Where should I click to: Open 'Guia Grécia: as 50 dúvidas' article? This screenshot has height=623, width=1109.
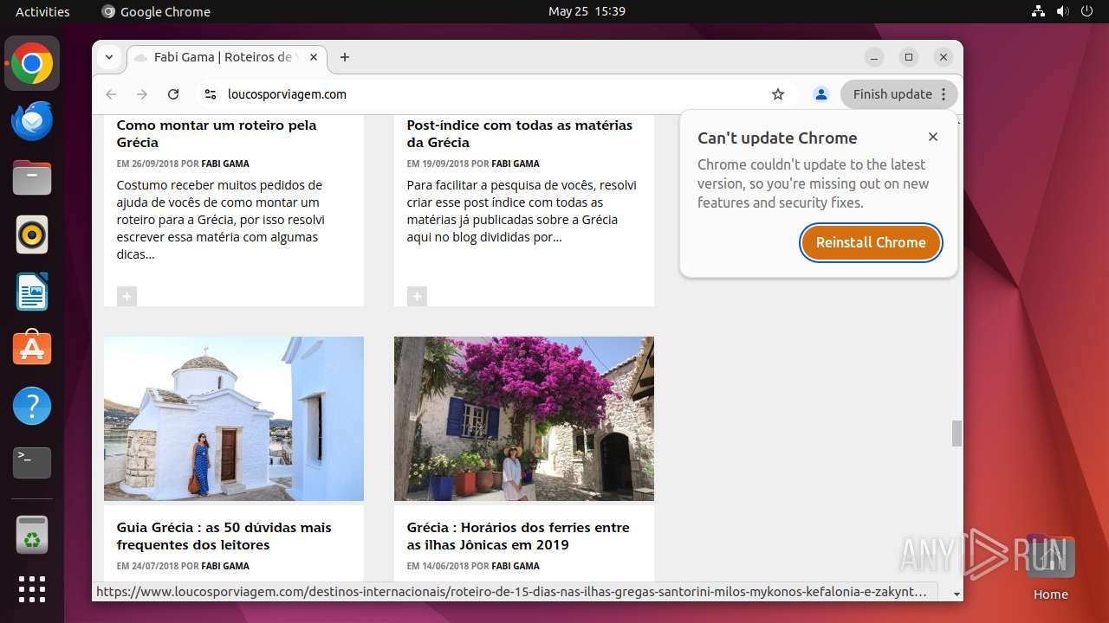click(224, 536)
